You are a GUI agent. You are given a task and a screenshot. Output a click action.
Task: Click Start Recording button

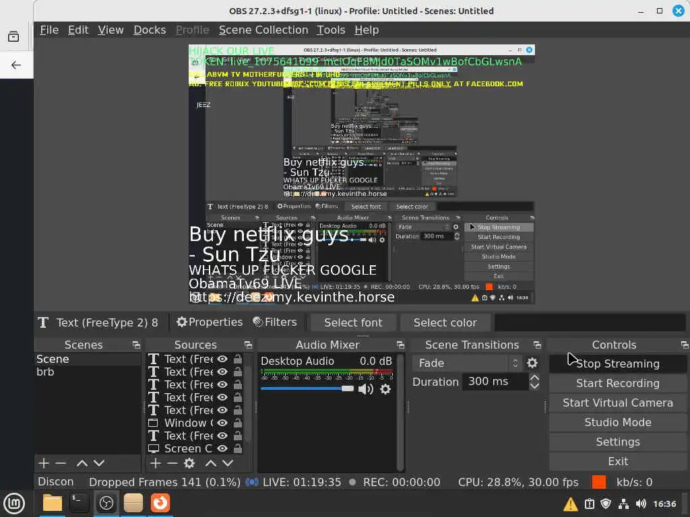[x=618, y=383]
